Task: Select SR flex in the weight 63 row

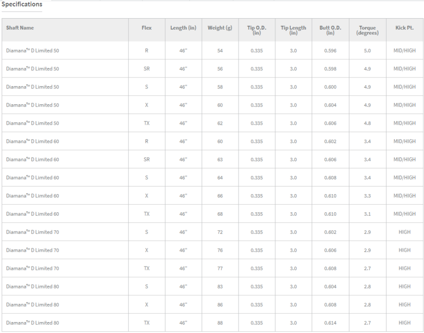Action: pos(146,159)
